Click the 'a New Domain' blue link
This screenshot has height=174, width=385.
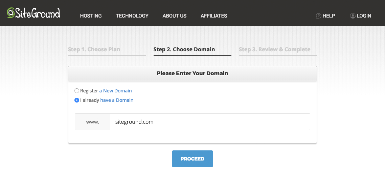[115, 91]
